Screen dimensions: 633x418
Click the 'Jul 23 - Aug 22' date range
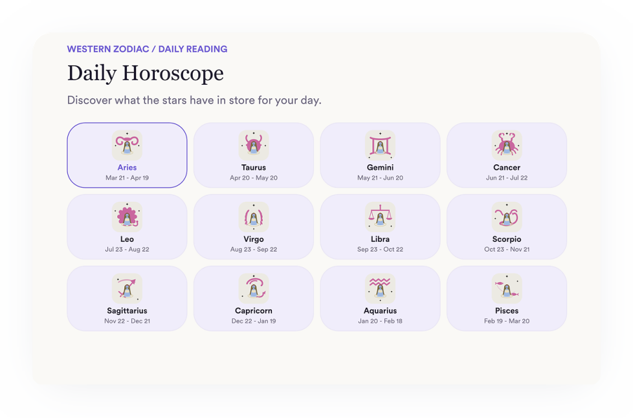(127, 249)
